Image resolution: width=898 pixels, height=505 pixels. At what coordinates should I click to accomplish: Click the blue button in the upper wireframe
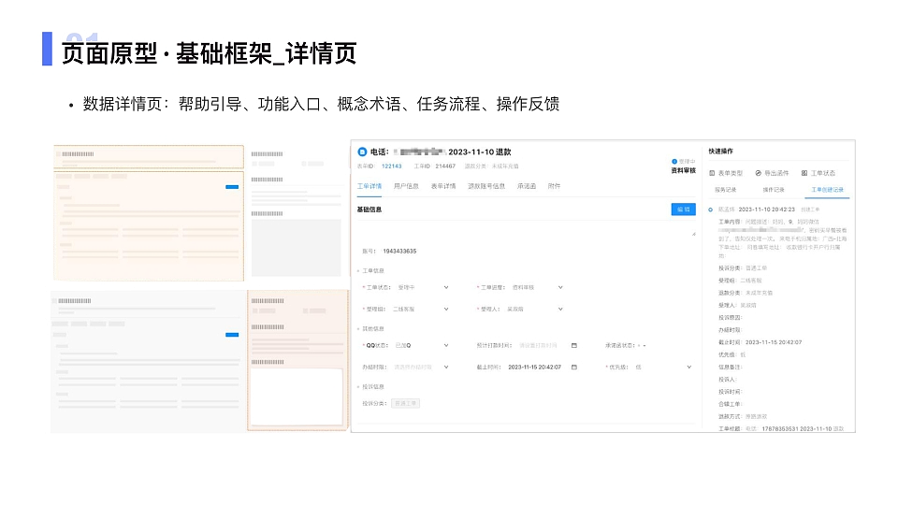tap(232, 187)
